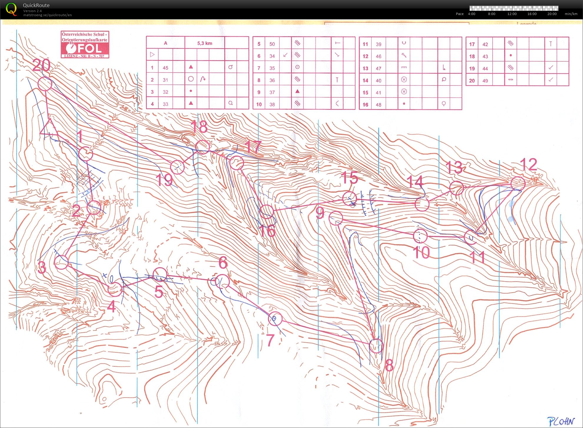This screenshot has width=583, height=428.
Task: Select the min/km unit label
Action: pos(571,14)
